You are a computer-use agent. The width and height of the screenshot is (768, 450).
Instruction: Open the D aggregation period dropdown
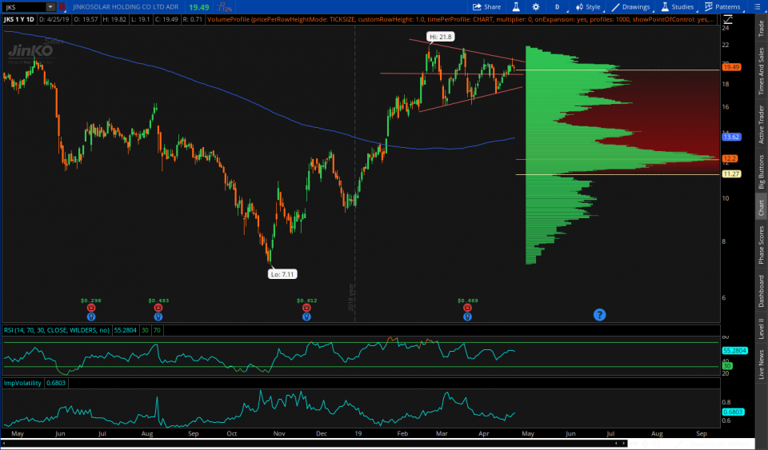coord(558,7)
